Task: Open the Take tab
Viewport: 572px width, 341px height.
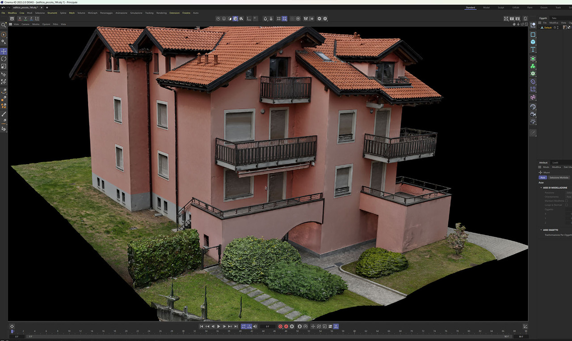Action: [554, 18]
